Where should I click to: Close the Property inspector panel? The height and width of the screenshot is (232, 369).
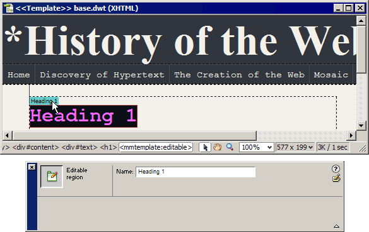pos(32,167)
